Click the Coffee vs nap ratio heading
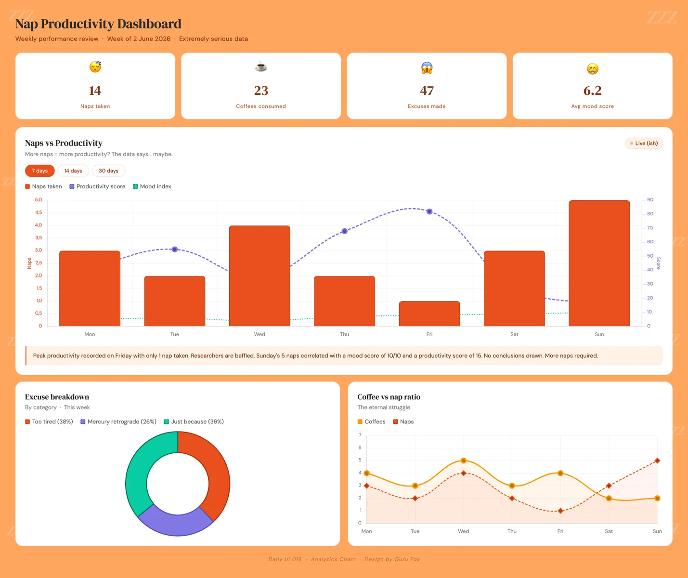This screenshot has height=578, width=688. 389,397
